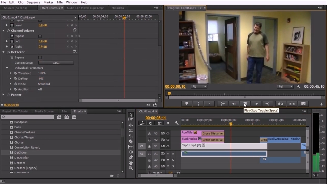The width and height of the screenshot is (327, 184).
Task: Add marker in timeline panel
Action: tap(168, 123)
